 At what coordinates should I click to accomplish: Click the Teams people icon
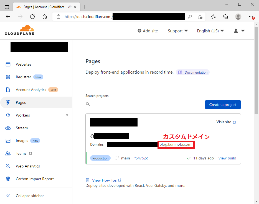click(8, 153)
